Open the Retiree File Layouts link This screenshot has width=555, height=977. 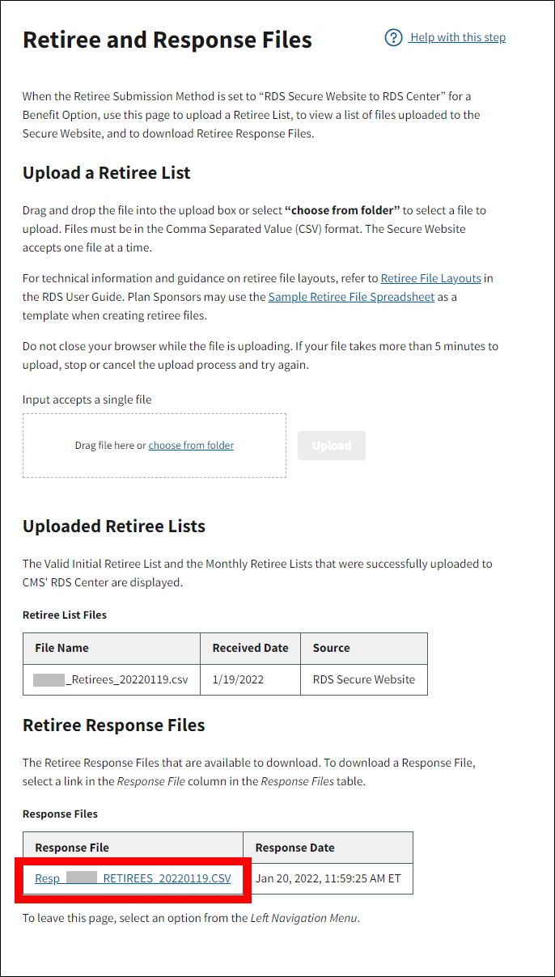pos(430,278)
